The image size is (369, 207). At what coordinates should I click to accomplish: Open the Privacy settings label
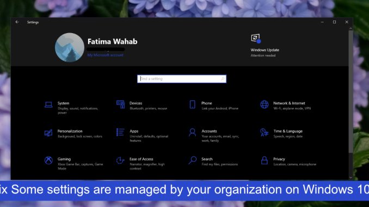click(279, 159)
